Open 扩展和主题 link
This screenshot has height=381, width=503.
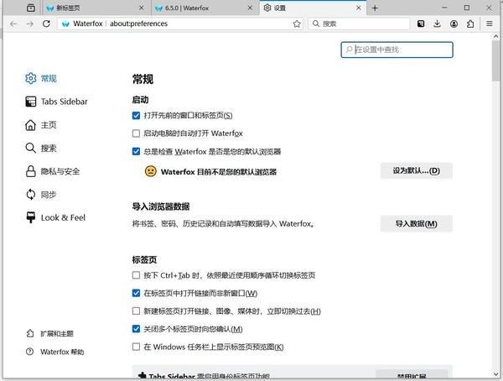click(x=49, y=333)
